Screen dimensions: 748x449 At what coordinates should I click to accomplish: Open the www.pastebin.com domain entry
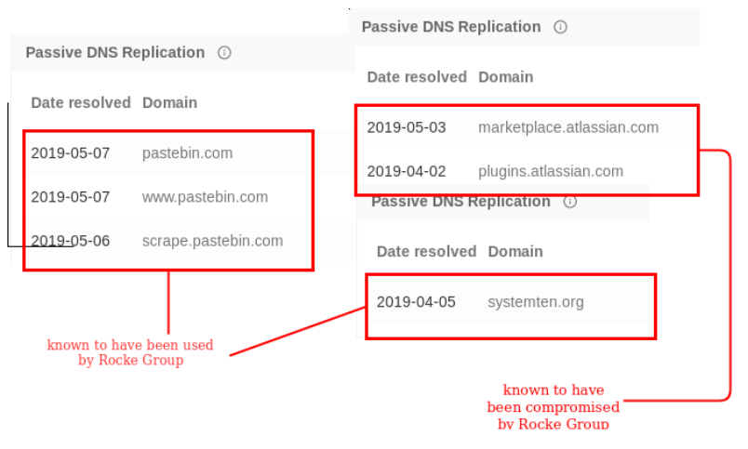pyautogui.click(x=205, y=197)
